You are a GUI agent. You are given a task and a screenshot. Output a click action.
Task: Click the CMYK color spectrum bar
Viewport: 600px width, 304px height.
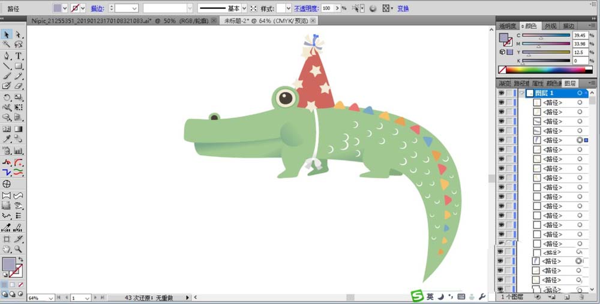[546, 69]
